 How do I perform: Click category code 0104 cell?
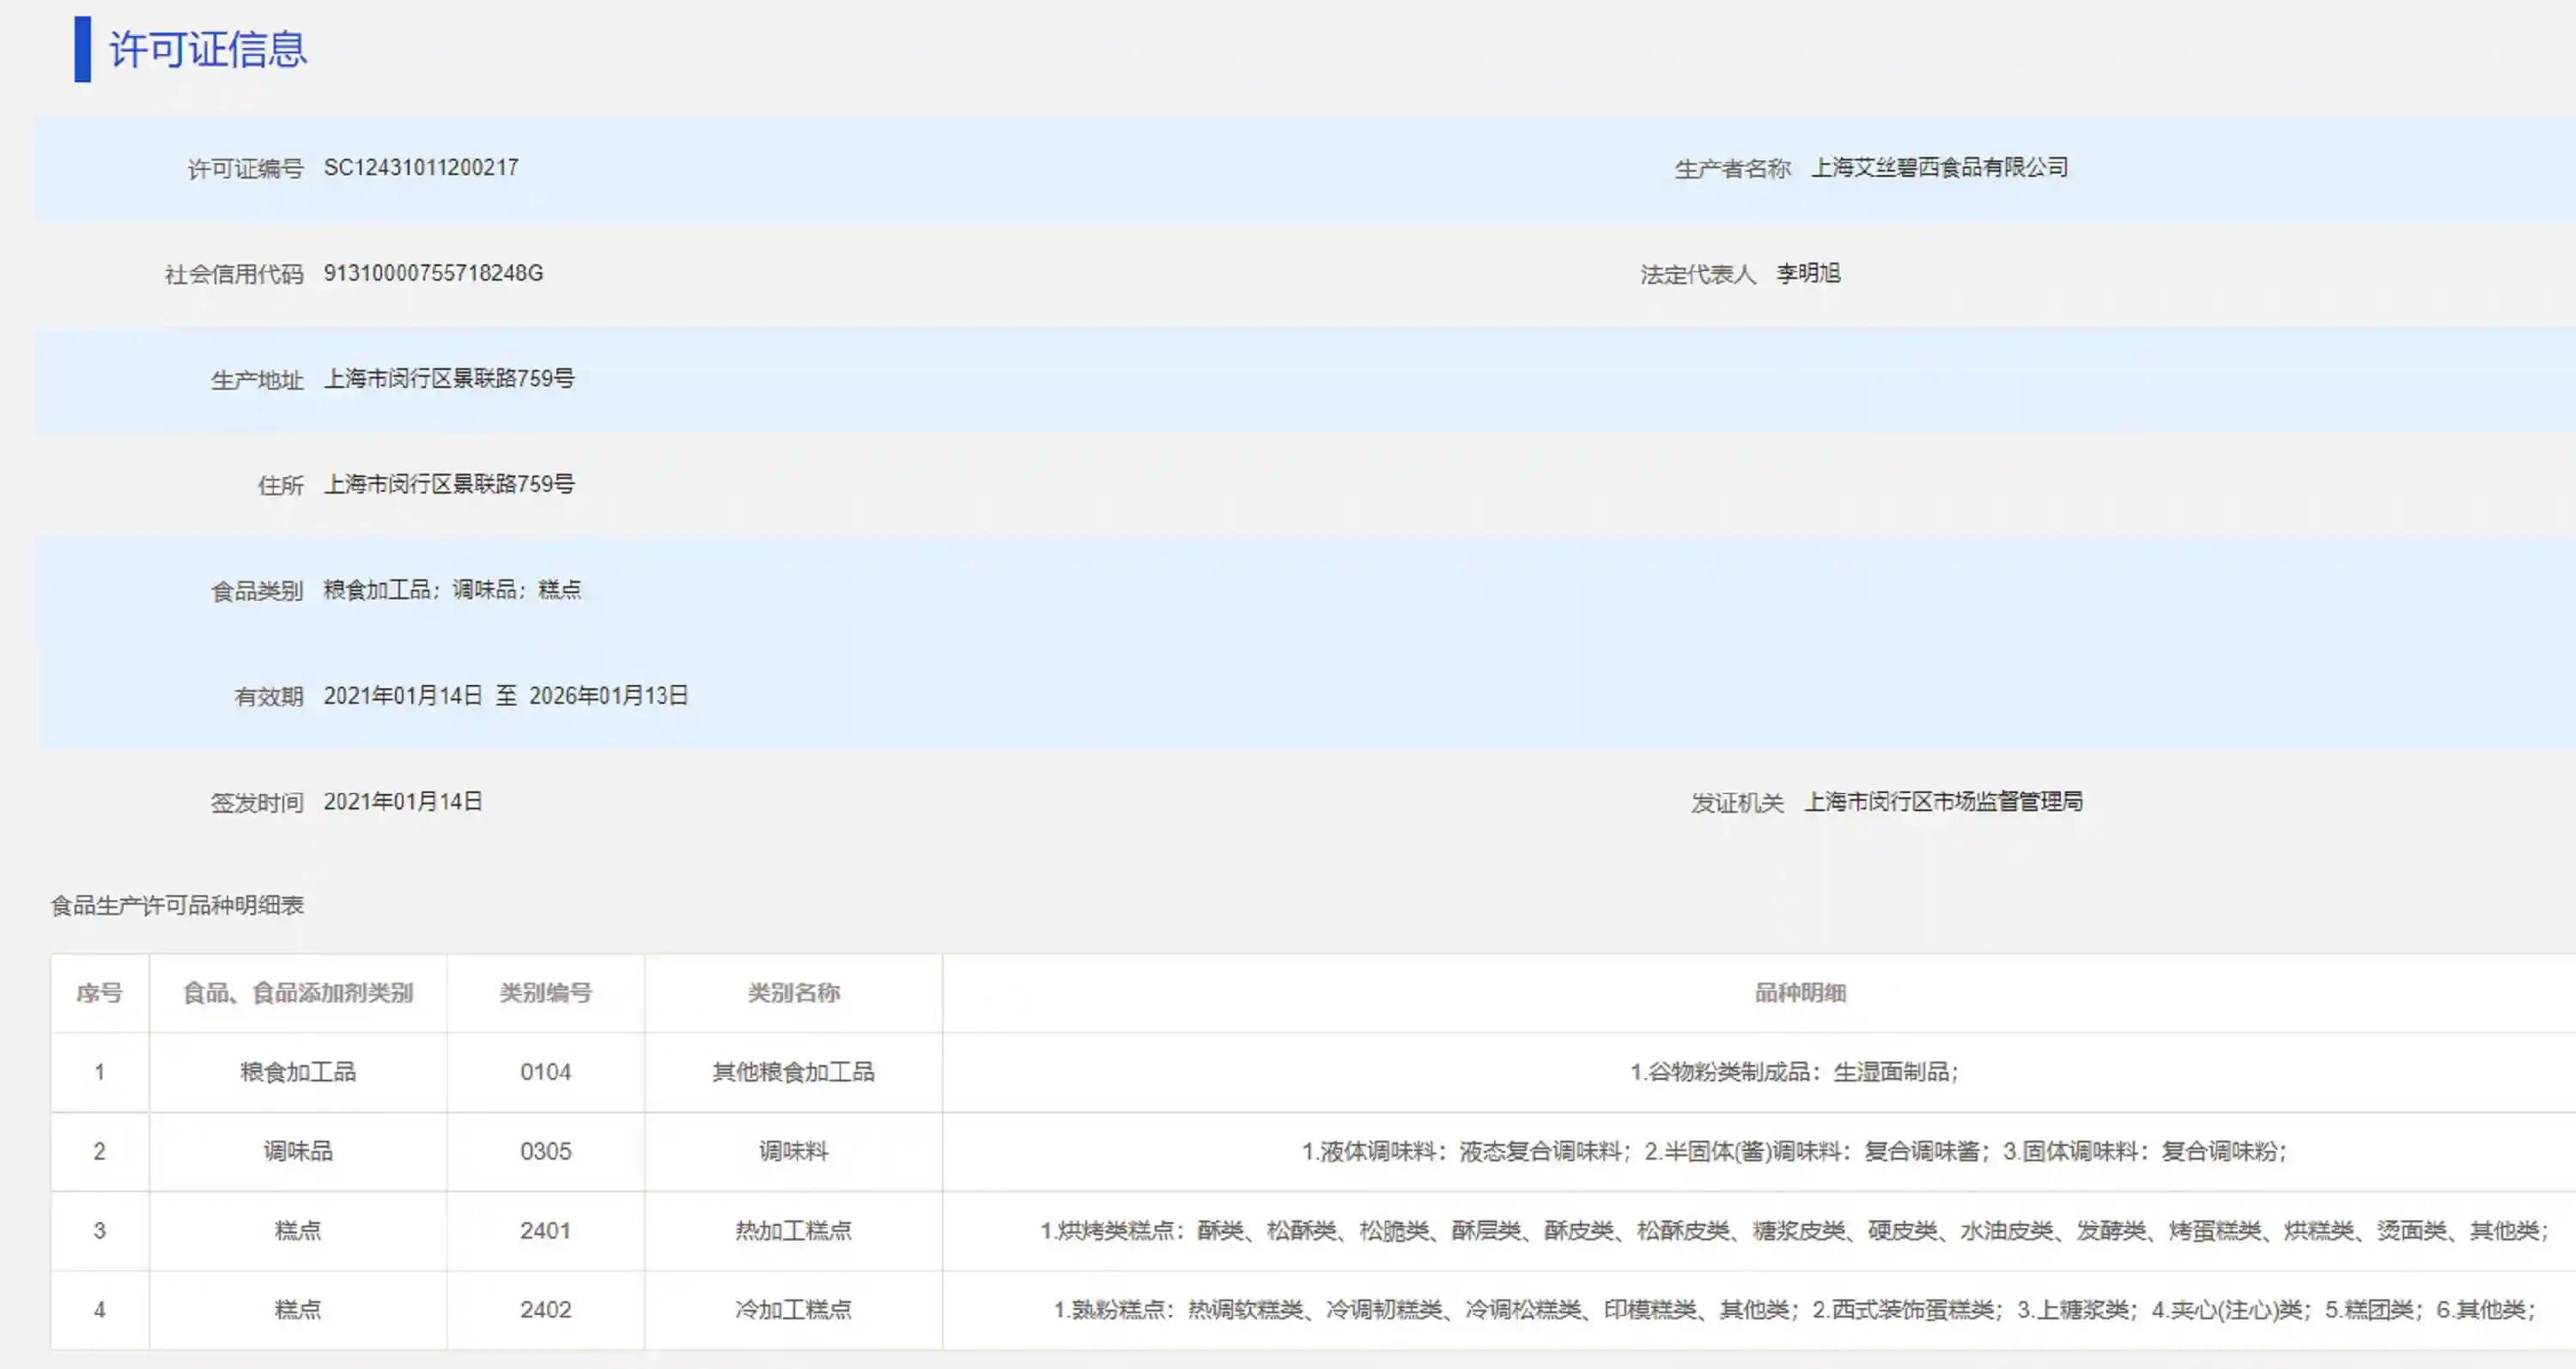pos(545,1072)
